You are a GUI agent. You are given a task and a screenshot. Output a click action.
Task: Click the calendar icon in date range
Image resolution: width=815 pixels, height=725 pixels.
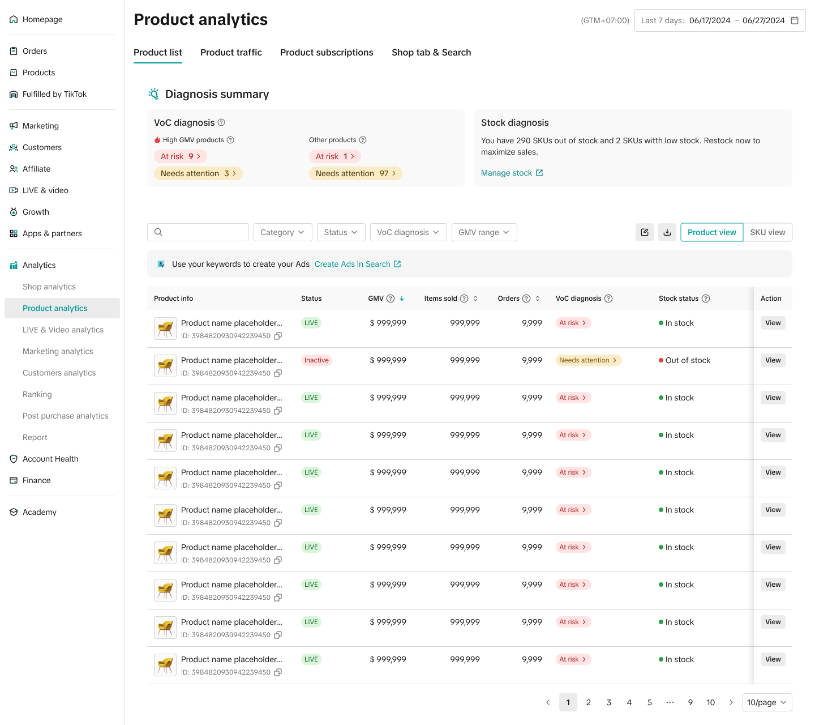tap(795, 20)
